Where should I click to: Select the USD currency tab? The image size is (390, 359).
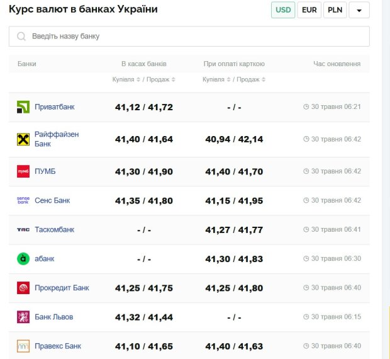[x=283, y=10]
